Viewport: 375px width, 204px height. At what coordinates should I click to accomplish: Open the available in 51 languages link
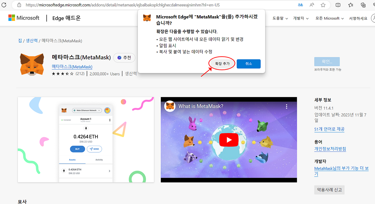coord(329,129)
